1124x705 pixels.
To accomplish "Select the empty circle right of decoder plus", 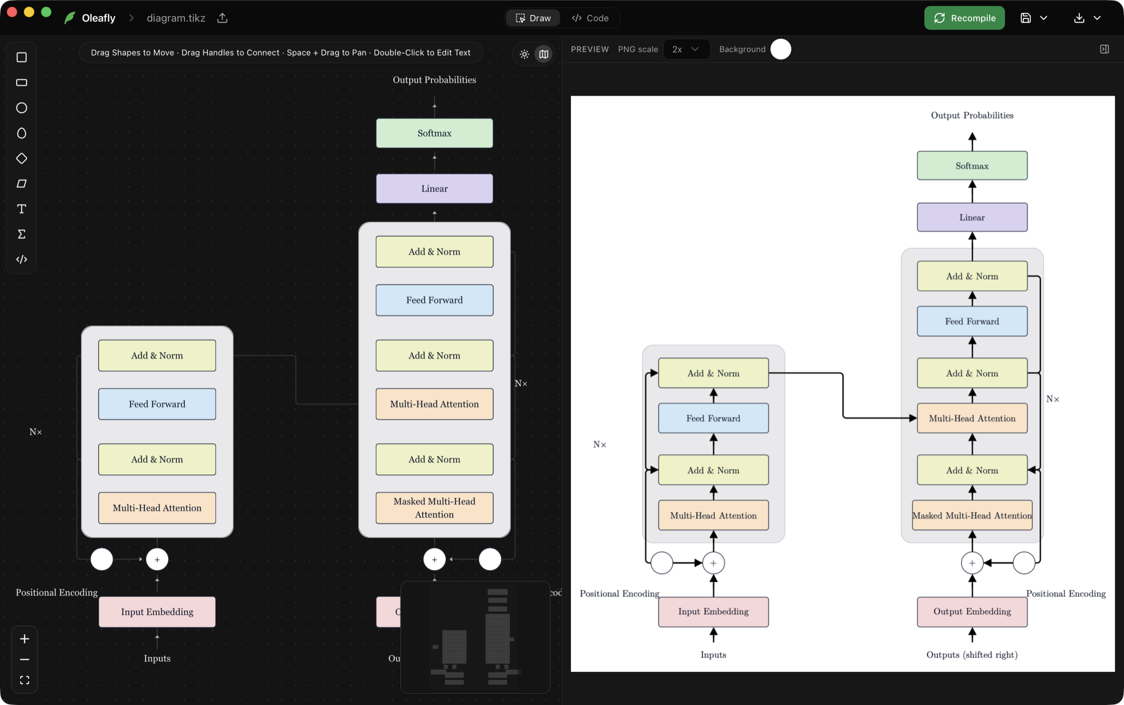I will click(490, 560).
